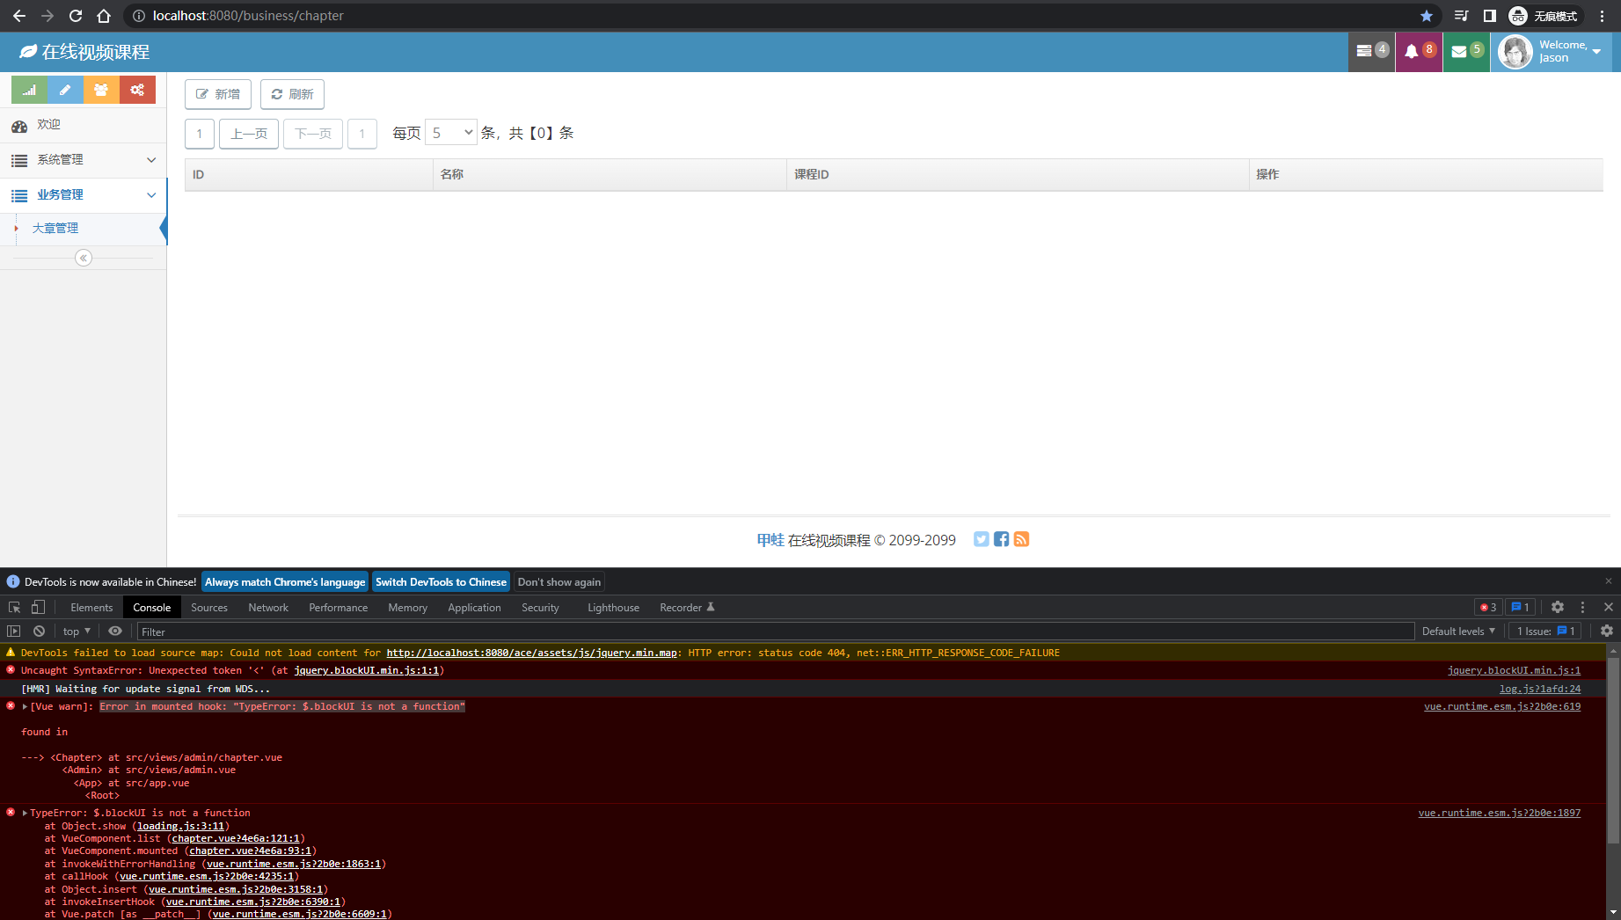Open the per-page size dropdown showing 5
The height and width of the screenshot is (920, 1621).
(451, 133)
